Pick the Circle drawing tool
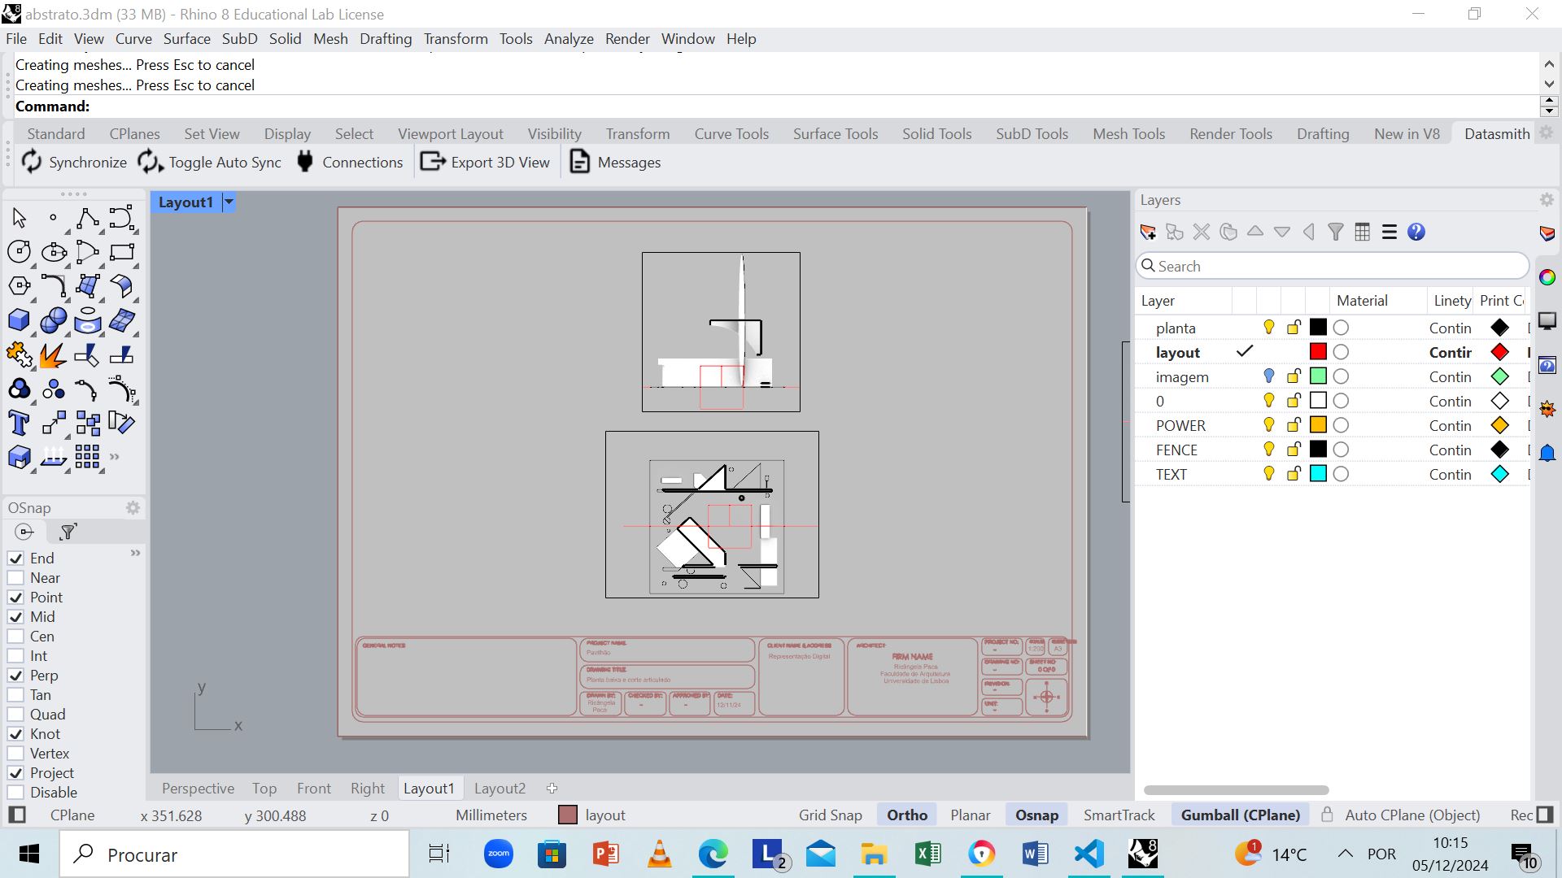 pyautogui.click(x=19, y=252)
